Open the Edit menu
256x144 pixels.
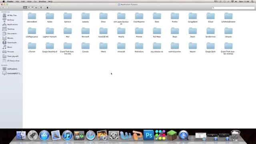click(x=23, y=2)
